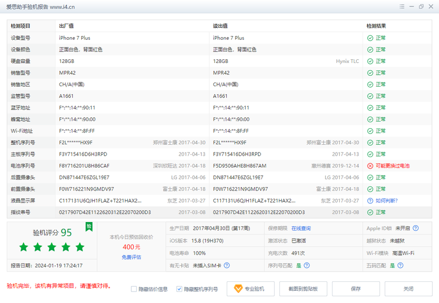This screenshot has height=303, width=439.
Task: Click the help icon beside 未插入SIM卡
Action: tap(227, 265)
